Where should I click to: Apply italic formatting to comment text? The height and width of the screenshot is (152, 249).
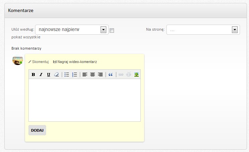pos(41,75)
